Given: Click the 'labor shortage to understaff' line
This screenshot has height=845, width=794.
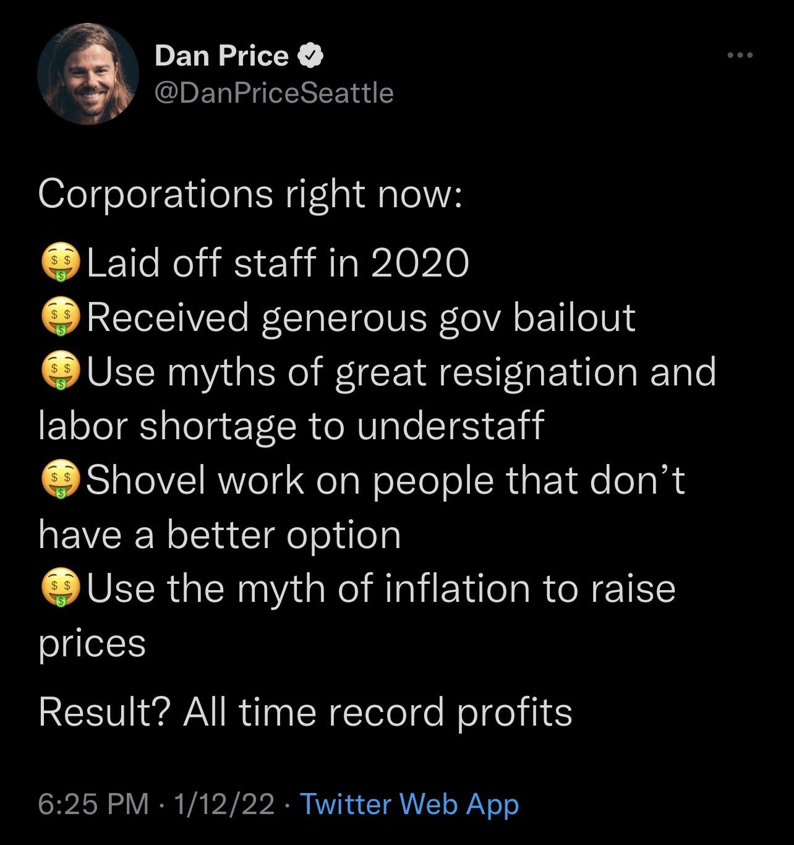Looking at the screenshot, I should (291, 426).
